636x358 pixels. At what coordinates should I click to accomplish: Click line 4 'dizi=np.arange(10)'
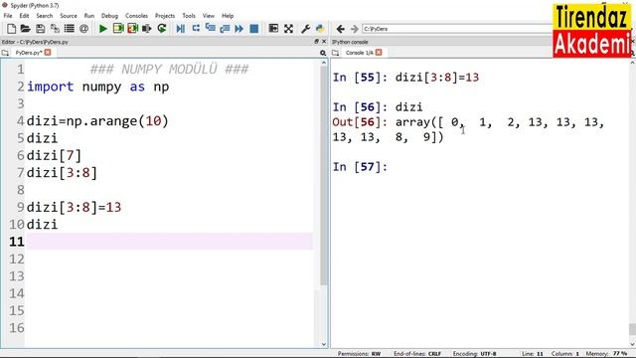tap(97, 121)
